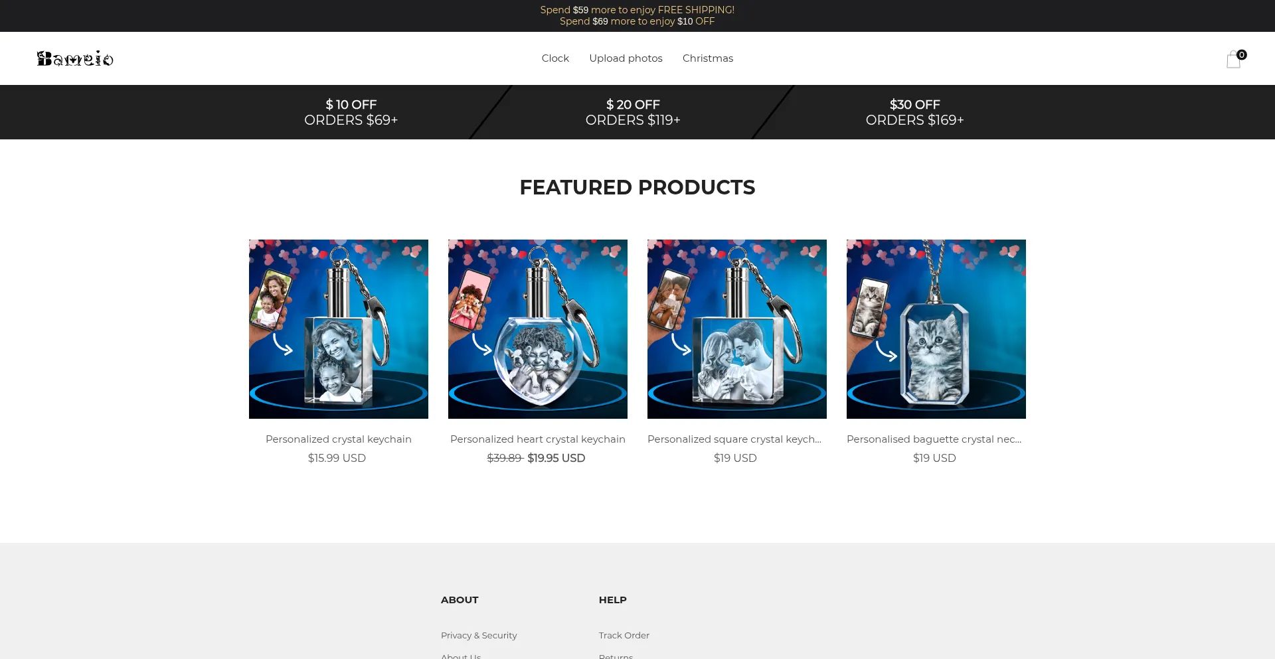Click the $20 OFF orders $119+ banner
The height and width of the screenshot is (659, 1275).
coord(633,112)
